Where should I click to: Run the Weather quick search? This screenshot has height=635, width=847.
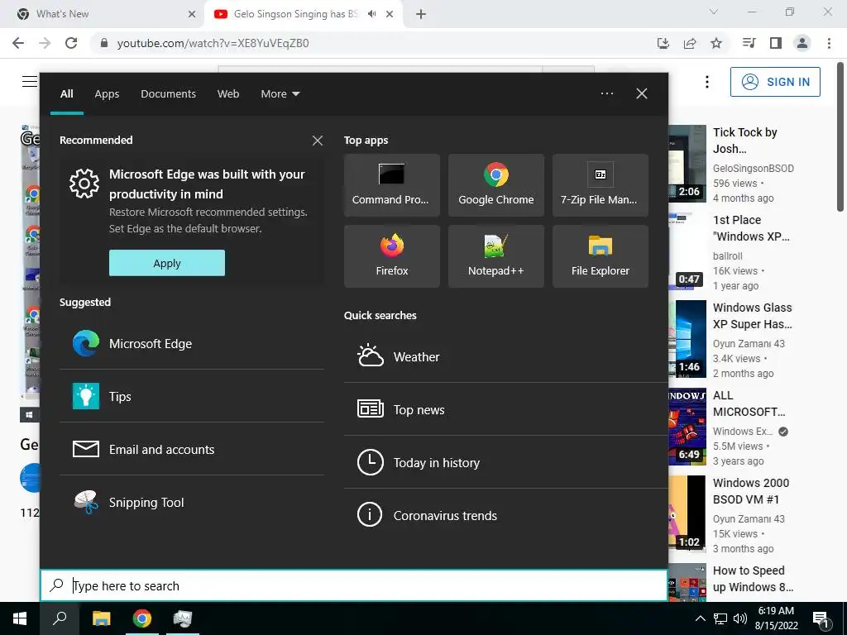pos(505,356)
